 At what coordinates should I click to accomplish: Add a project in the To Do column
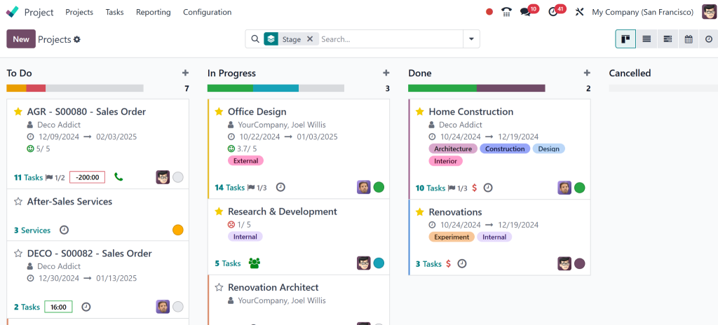tap(185, 73)
